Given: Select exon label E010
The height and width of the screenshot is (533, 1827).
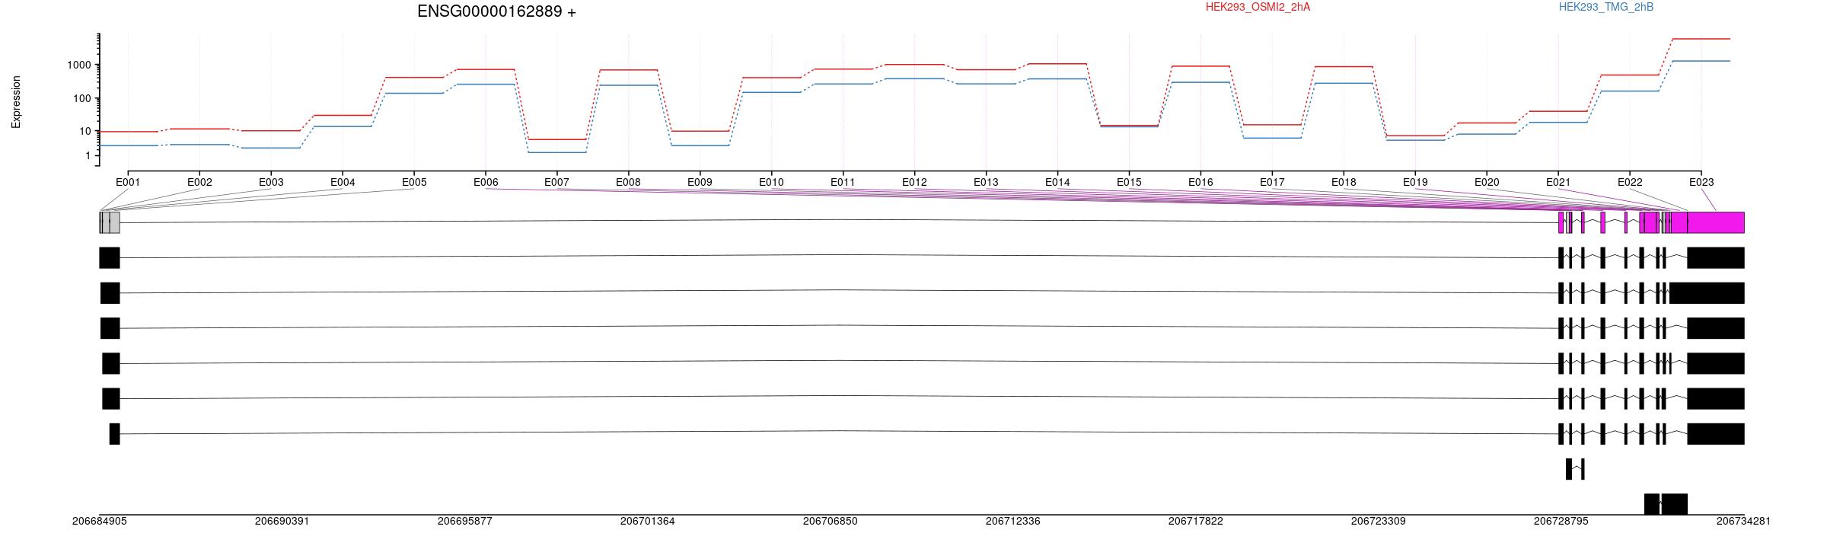Looking at the screenshot, I should (x=771, y=183).
